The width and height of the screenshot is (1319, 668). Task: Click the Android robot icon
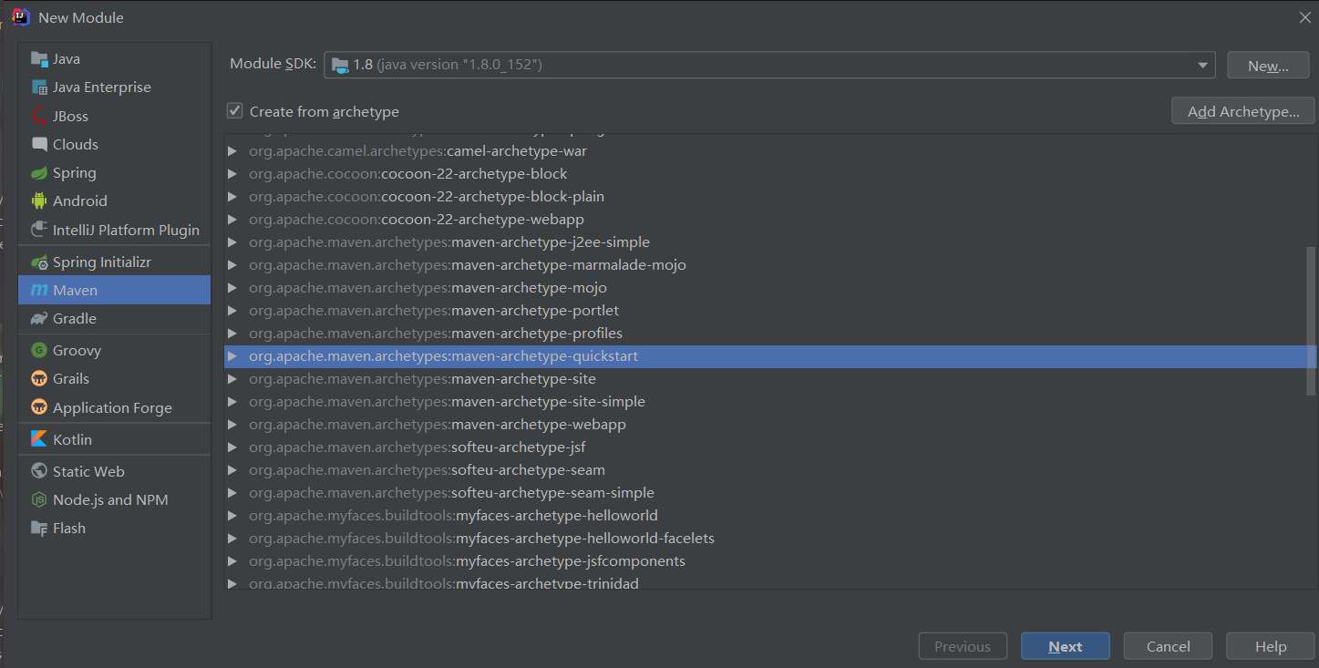click(x=39, y=201)
